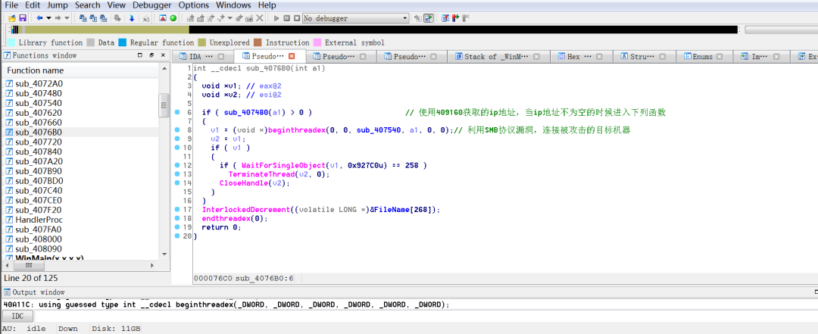
Task: Click the X cancel icon in toolbar
Action: [260, 17]
